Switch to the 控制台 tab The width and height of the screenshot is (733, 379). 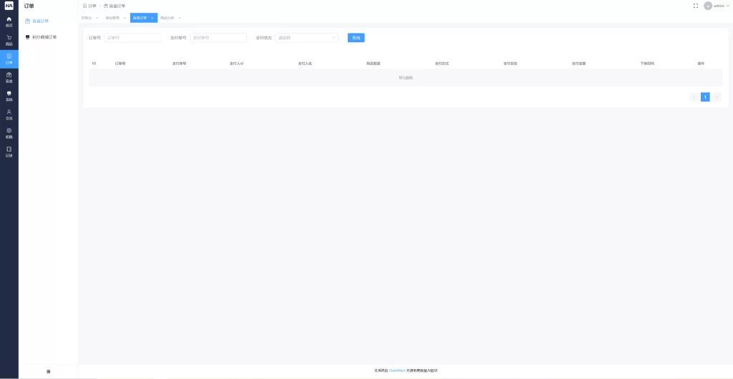pyautogui.click(x=87, y=17)
